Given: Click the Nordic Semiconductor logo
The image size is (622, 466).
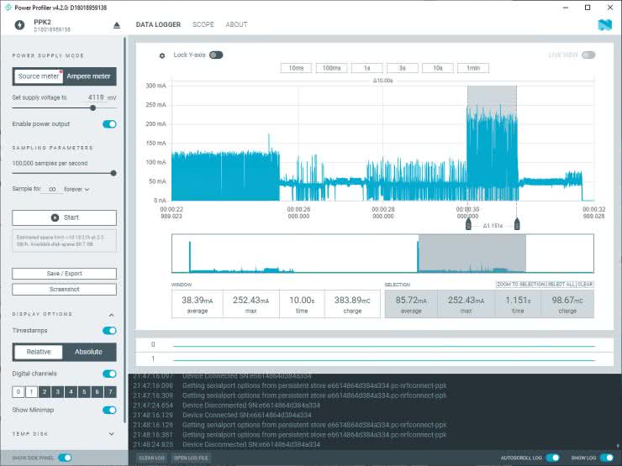Looking at the screenshot, I should [604, 24].
